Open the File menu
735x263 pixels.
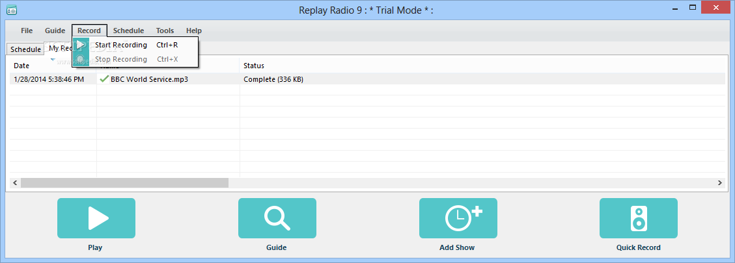[x=27, y=31]
